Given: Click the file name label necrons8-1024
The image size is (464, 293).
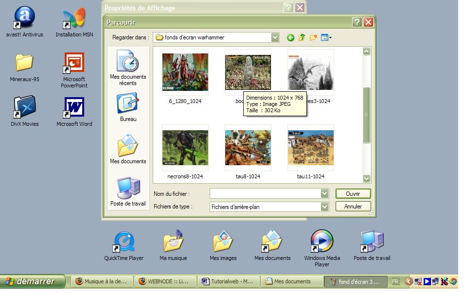Looking at the screenshot, I should [185, 176].
